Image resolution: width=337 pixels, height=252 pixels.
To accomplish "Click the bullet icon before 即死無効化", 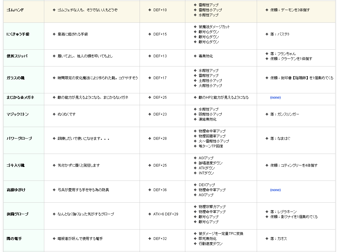I will [195, 239].
